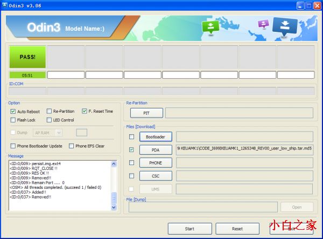Click 'RQT_CLOSE !!' log line
This screenshot has height=239, width=323.
(x=33, y=168)
